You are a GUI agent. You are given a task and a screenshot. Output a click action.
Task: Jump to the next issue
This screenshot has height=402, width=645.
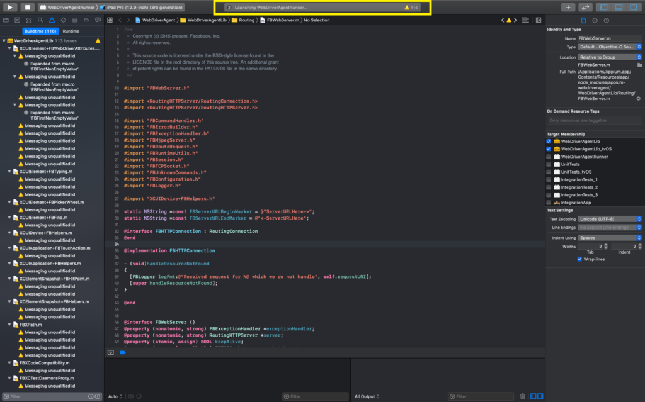(x=515, y=20)
